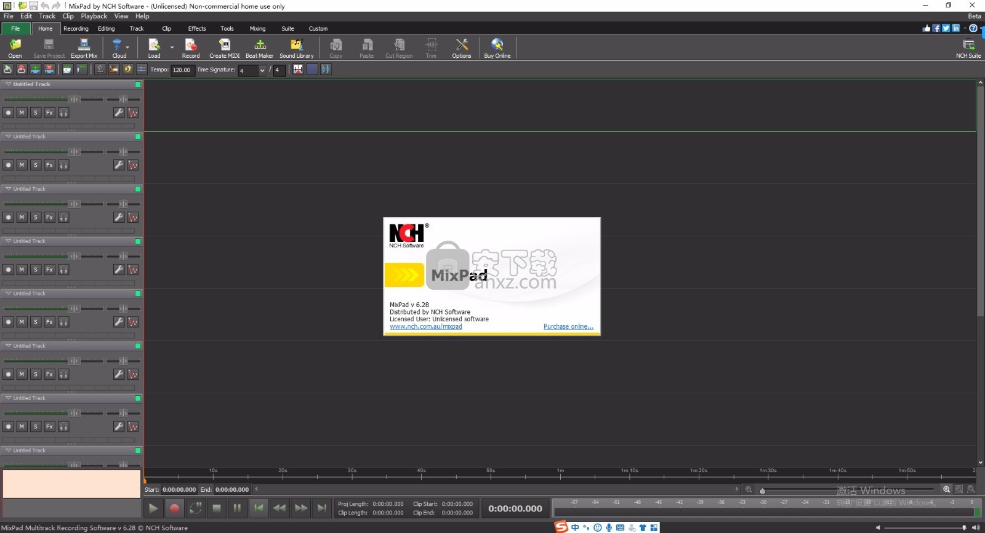The image size is (985, 533).
Task: Open the Options dialog
Action: pyautogui.click(x=462, y=48)
